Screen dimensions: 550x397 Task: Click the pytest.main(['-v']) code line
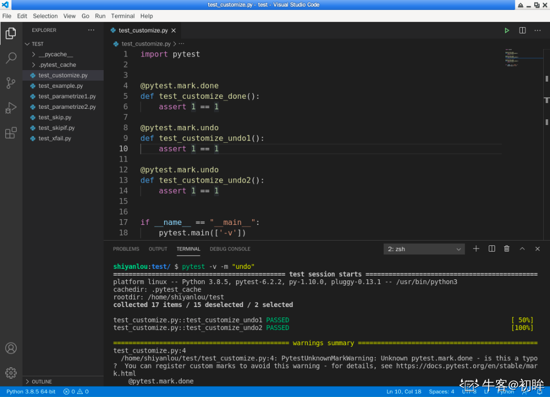coord(203,233)
